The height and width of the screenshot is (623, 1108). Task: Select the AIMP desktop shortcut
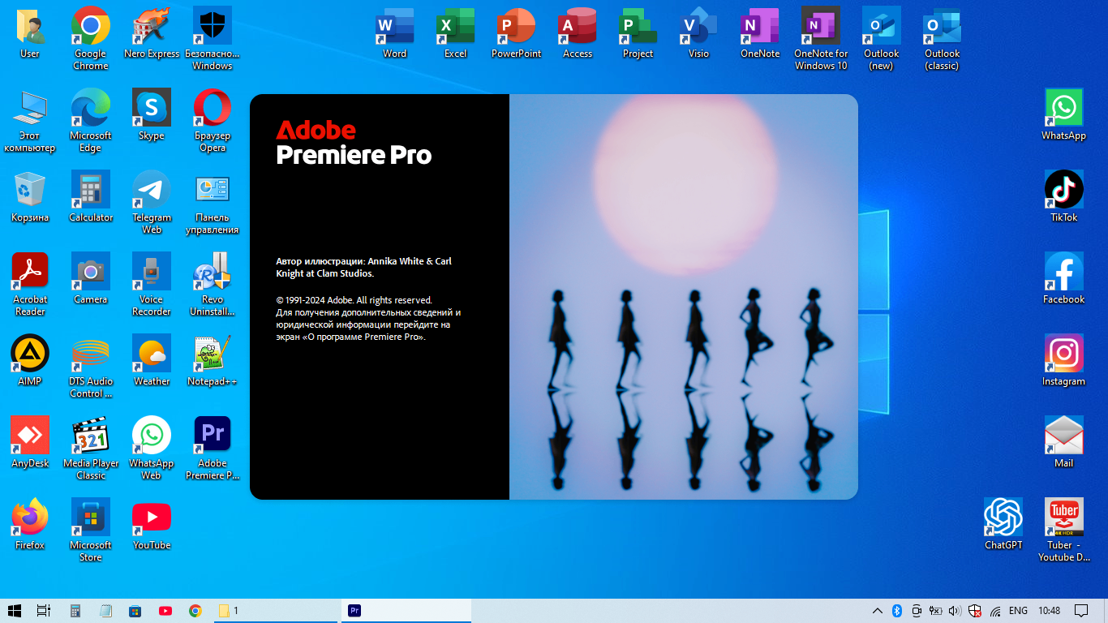point(30,360)
